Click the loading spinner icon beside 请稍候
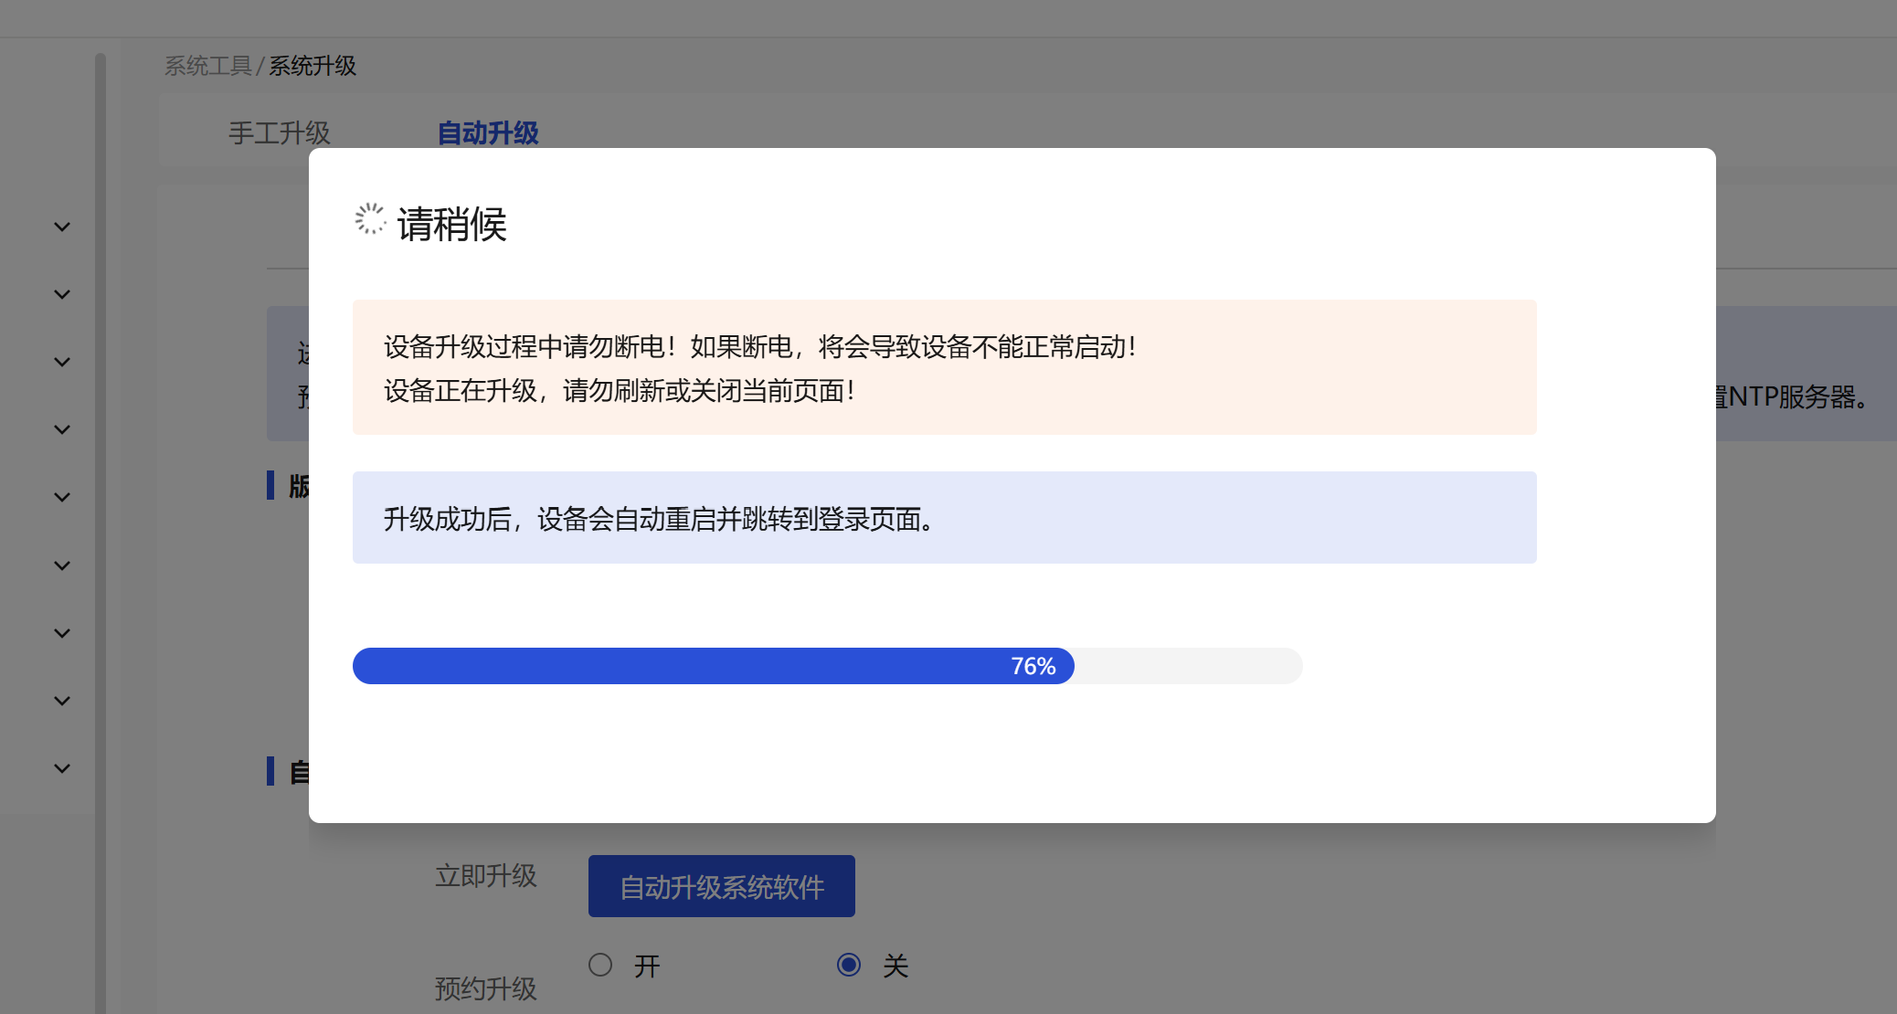Viewport: 1897px width, 1014px height. (x=370, y=219)
